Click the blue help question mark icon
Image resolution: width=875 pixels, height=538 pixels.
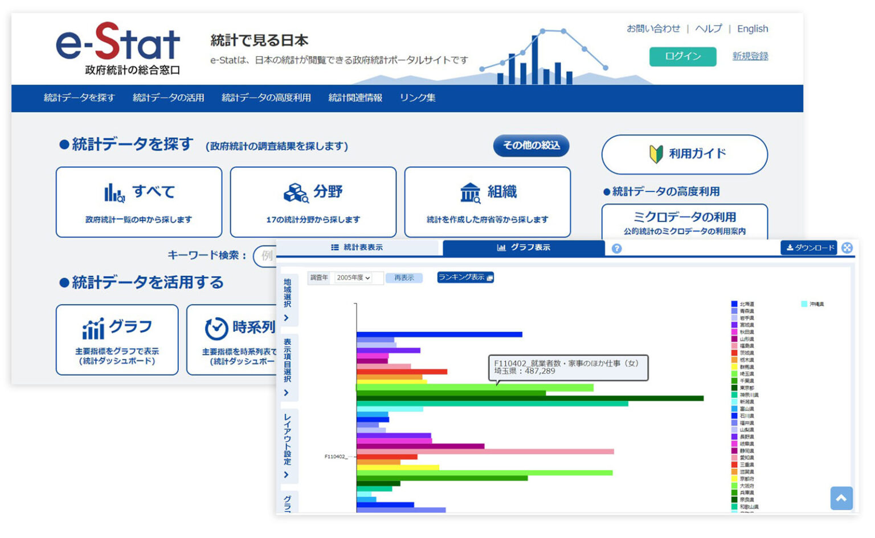[616, 248]
